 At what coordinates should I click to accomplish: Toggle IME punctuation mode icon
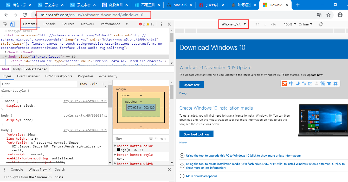(x=304, y=84)
